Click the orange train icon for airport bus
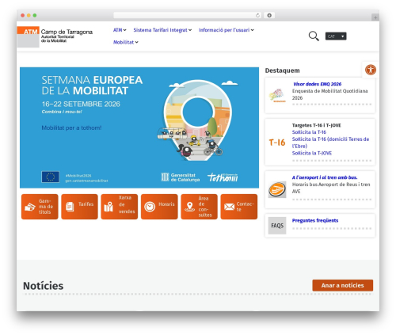The height and width of the screenshot is (335, 396). (277, 189)
